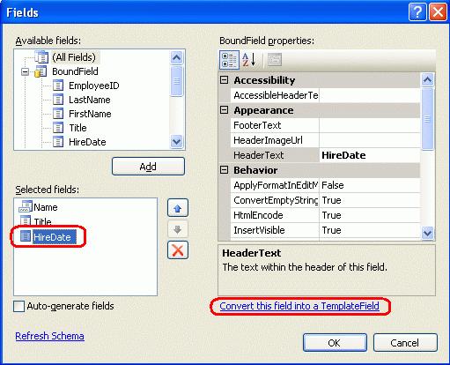Image resolution: width=450 pixels, height=365 pixels.
Task: Click the available fields scrollbar thumb
Action: (x=176, y=81)
